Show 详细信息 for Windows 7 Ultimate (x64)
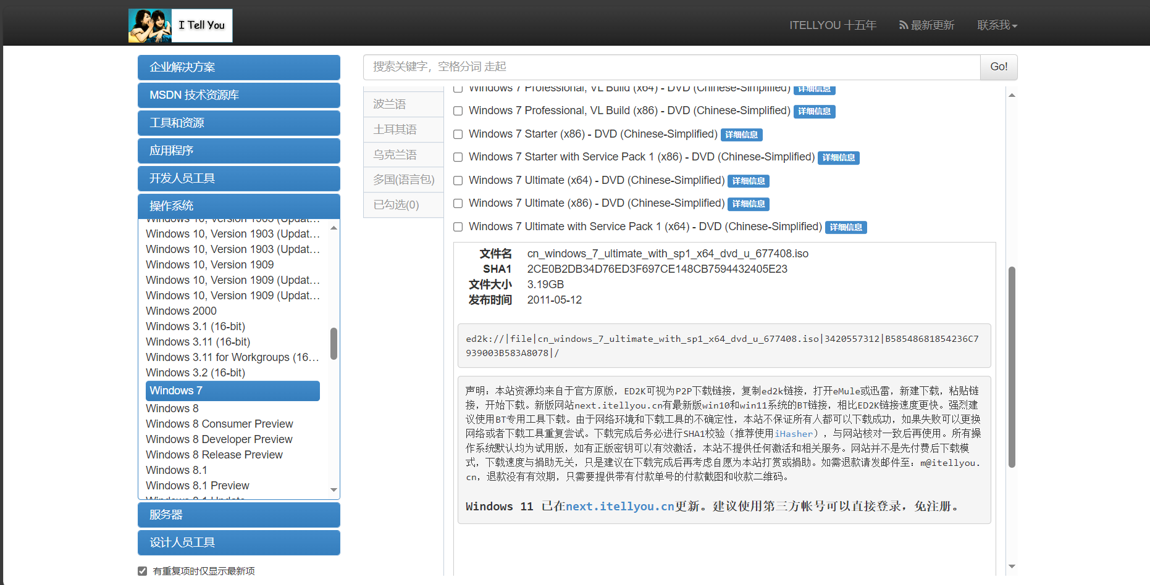This screenshot has width=1150, height=585. [x=748, y=181]
